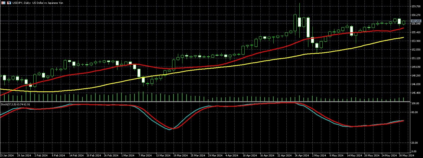The width and height of the screenshot is (423, 158).
Task: Click the 155.410 price level
Action: pos(416,32)
